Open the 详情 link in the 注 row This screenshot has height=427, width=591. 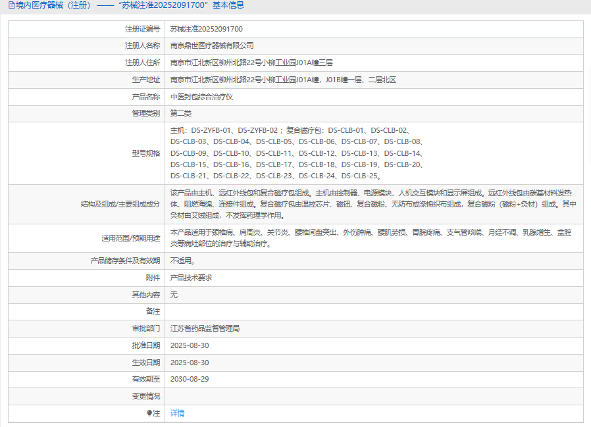pyautogui.click(x=177, y=413)
